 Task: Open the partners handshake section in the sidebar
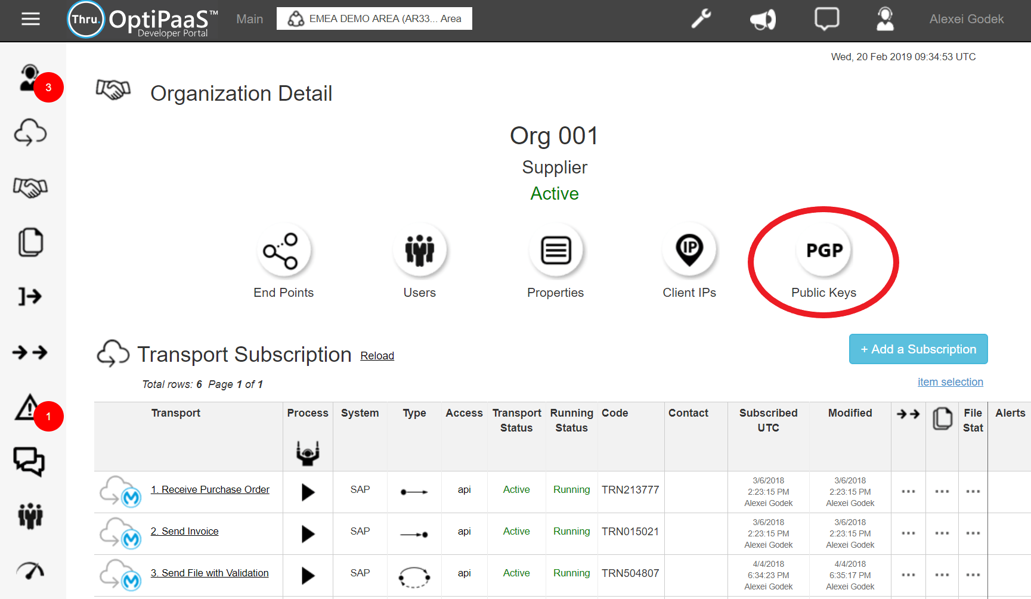(x=30, y=187)
